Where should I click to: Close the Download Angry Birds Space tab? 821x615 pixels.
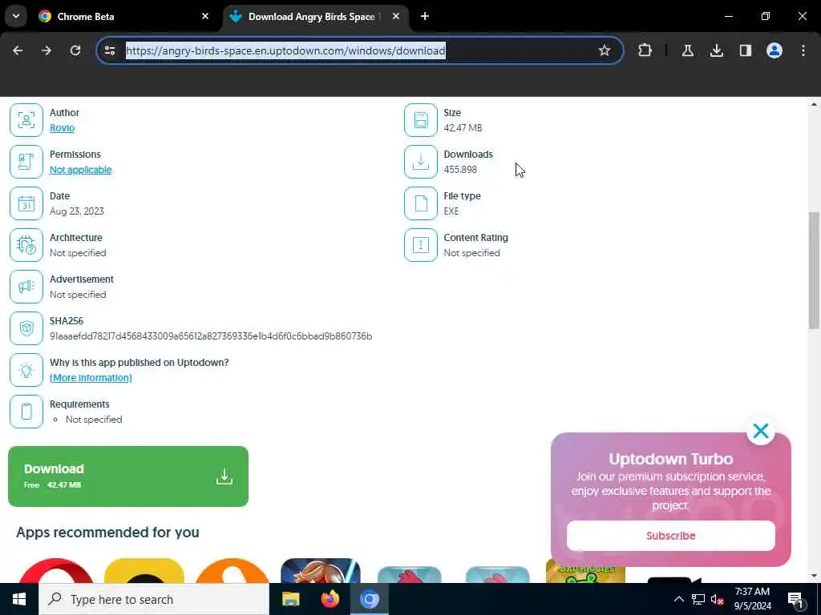[396, 16]
